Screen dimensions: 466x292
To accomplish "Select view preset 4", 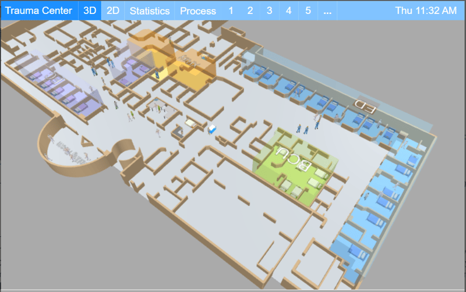I will click(288, 10).
